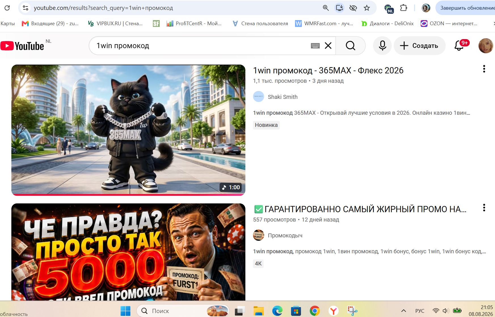
Task: Click the Создать button
Action: (x=420, y=46)
